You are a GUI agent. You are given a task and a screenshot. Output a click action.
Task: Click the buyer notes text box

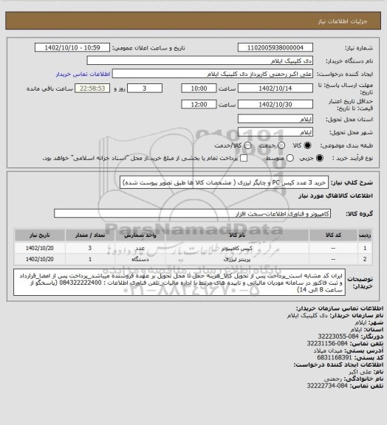(x=179, y=282)
